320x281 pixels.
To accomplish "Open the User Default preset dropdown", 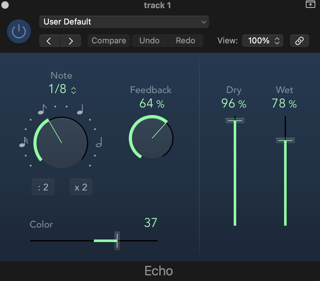I will (x=124, y=22).
